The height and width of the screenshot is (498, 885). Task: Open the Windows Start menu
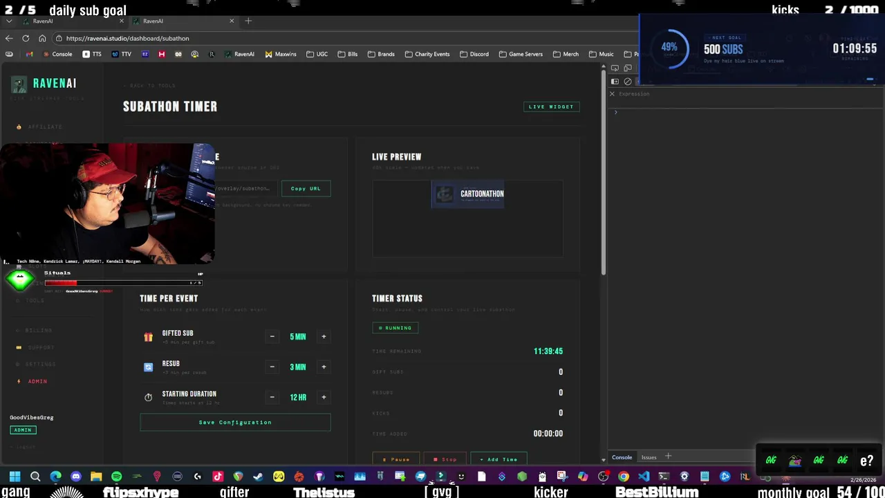(x=15, y=477)
